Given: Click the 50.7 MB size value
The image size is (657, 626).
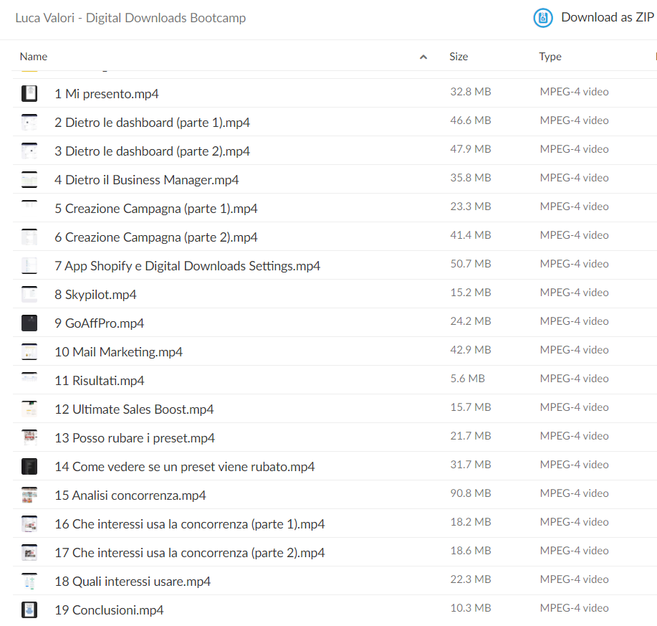Looking at the screenshot, I should 471,264.
